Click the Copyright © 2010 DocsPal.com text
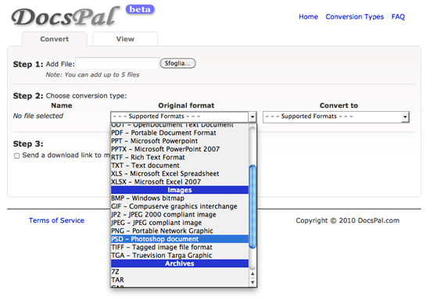The width and height of the screenshot is (430, 304). tap(347, 220)
